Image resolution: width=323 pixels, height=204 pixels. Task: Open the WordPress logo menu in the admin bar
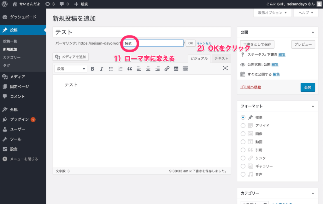(x=5, y=4)
